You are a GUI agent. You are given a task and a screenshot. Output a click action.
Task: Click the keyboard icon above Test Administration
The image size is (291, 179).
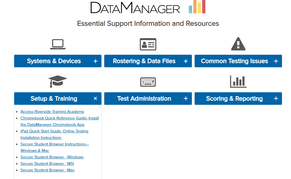tap(148, 82)
